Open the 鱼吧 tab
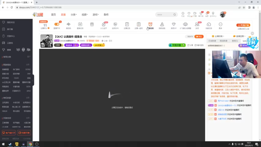The height and width of the screenshot is (147, 261). 106,15
